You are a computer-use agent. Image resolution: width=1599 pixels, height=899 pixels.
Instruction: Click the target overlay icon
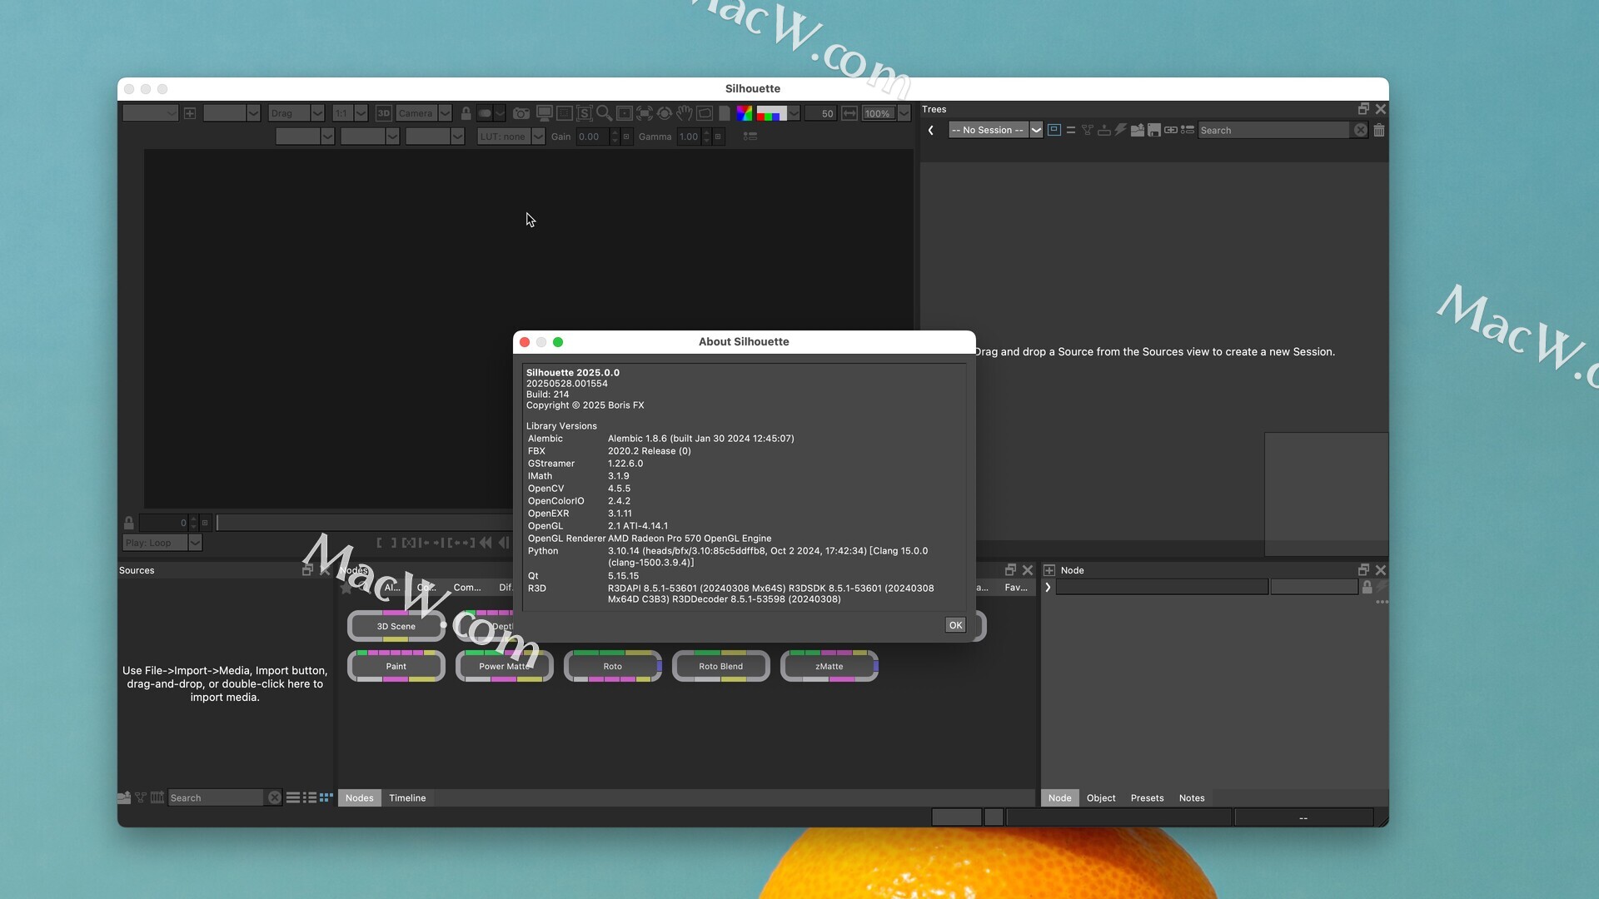(665, 113)
